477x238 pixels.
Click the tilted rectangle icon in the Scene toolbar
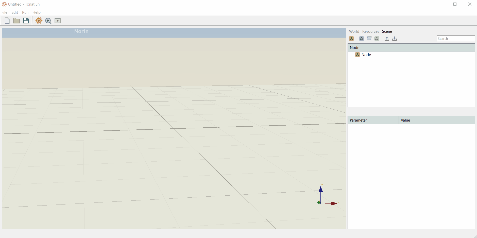click(369, 39)
